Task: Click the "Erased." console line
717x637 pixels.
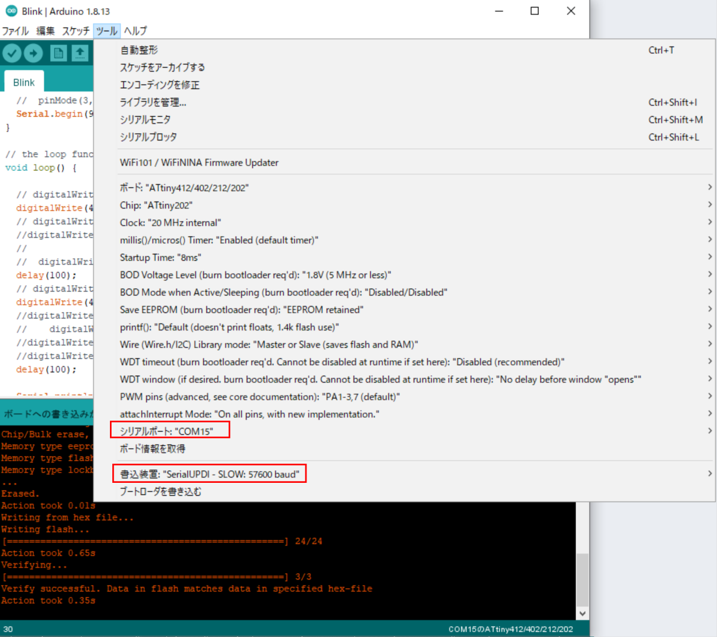Action: click(x=20, y=494)
